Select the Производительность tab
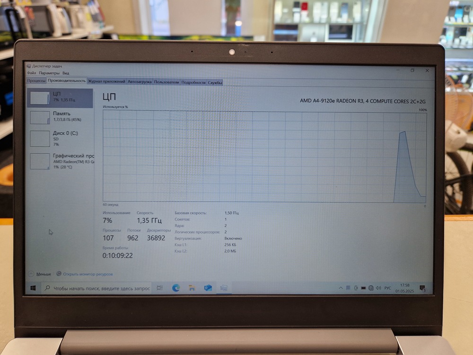The image size is (473, 355). (67, 80)
